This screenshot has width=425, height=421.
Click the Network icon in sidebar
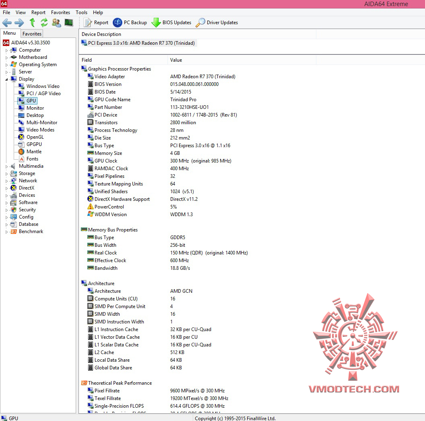click(x=14, y=181)
